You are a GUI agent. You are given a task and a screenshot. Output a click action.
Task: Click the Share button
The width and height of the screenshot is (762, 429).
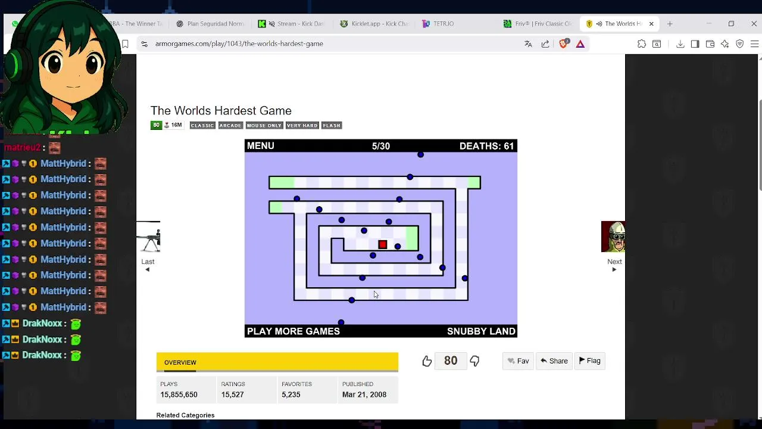(x=554, y=361)
